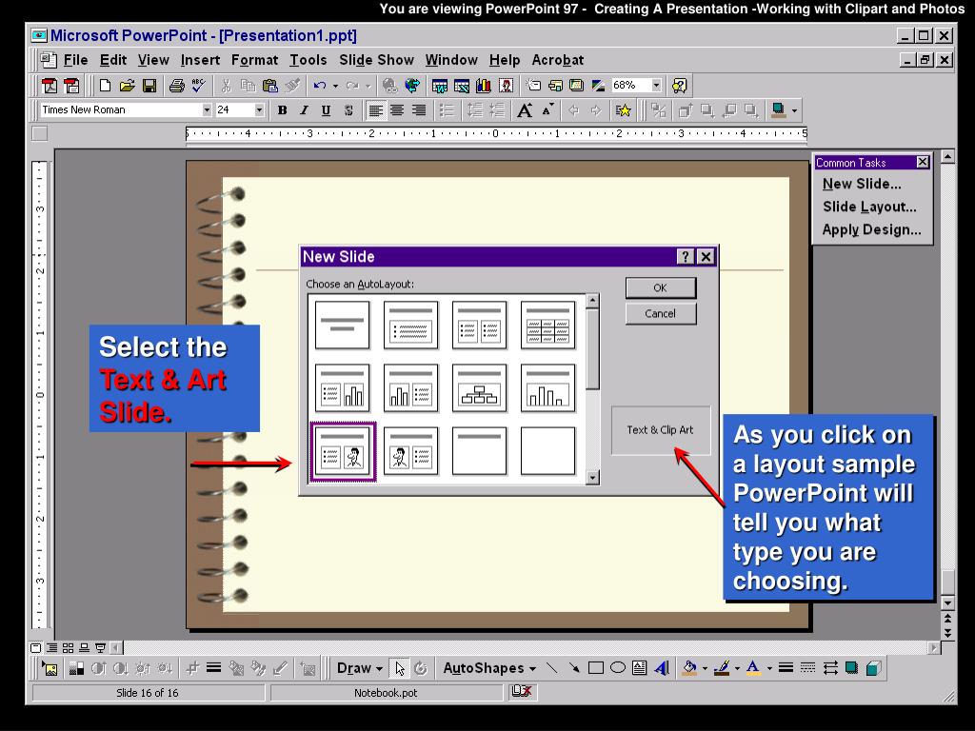Click OK in New Slide dialog
The image size is (975, 731).
661,287
